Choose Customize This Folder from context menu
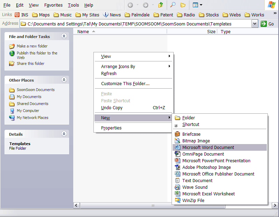 pyautogui.click(x=134, y=84)
